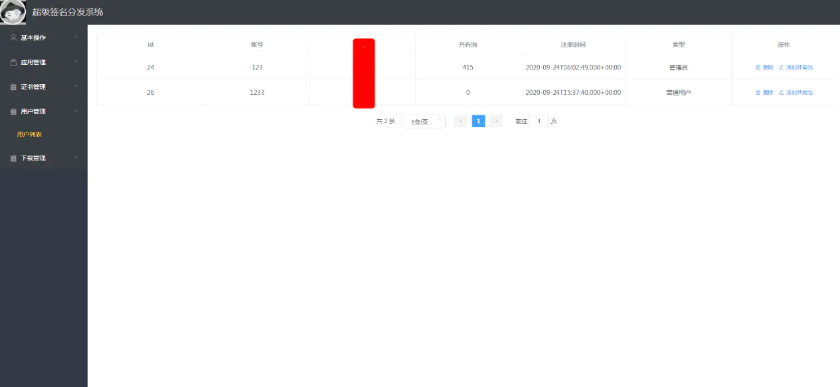This screenshot has height=387, width=840.
Task: Click the avatar logo in header
Action: coord(13,12)
